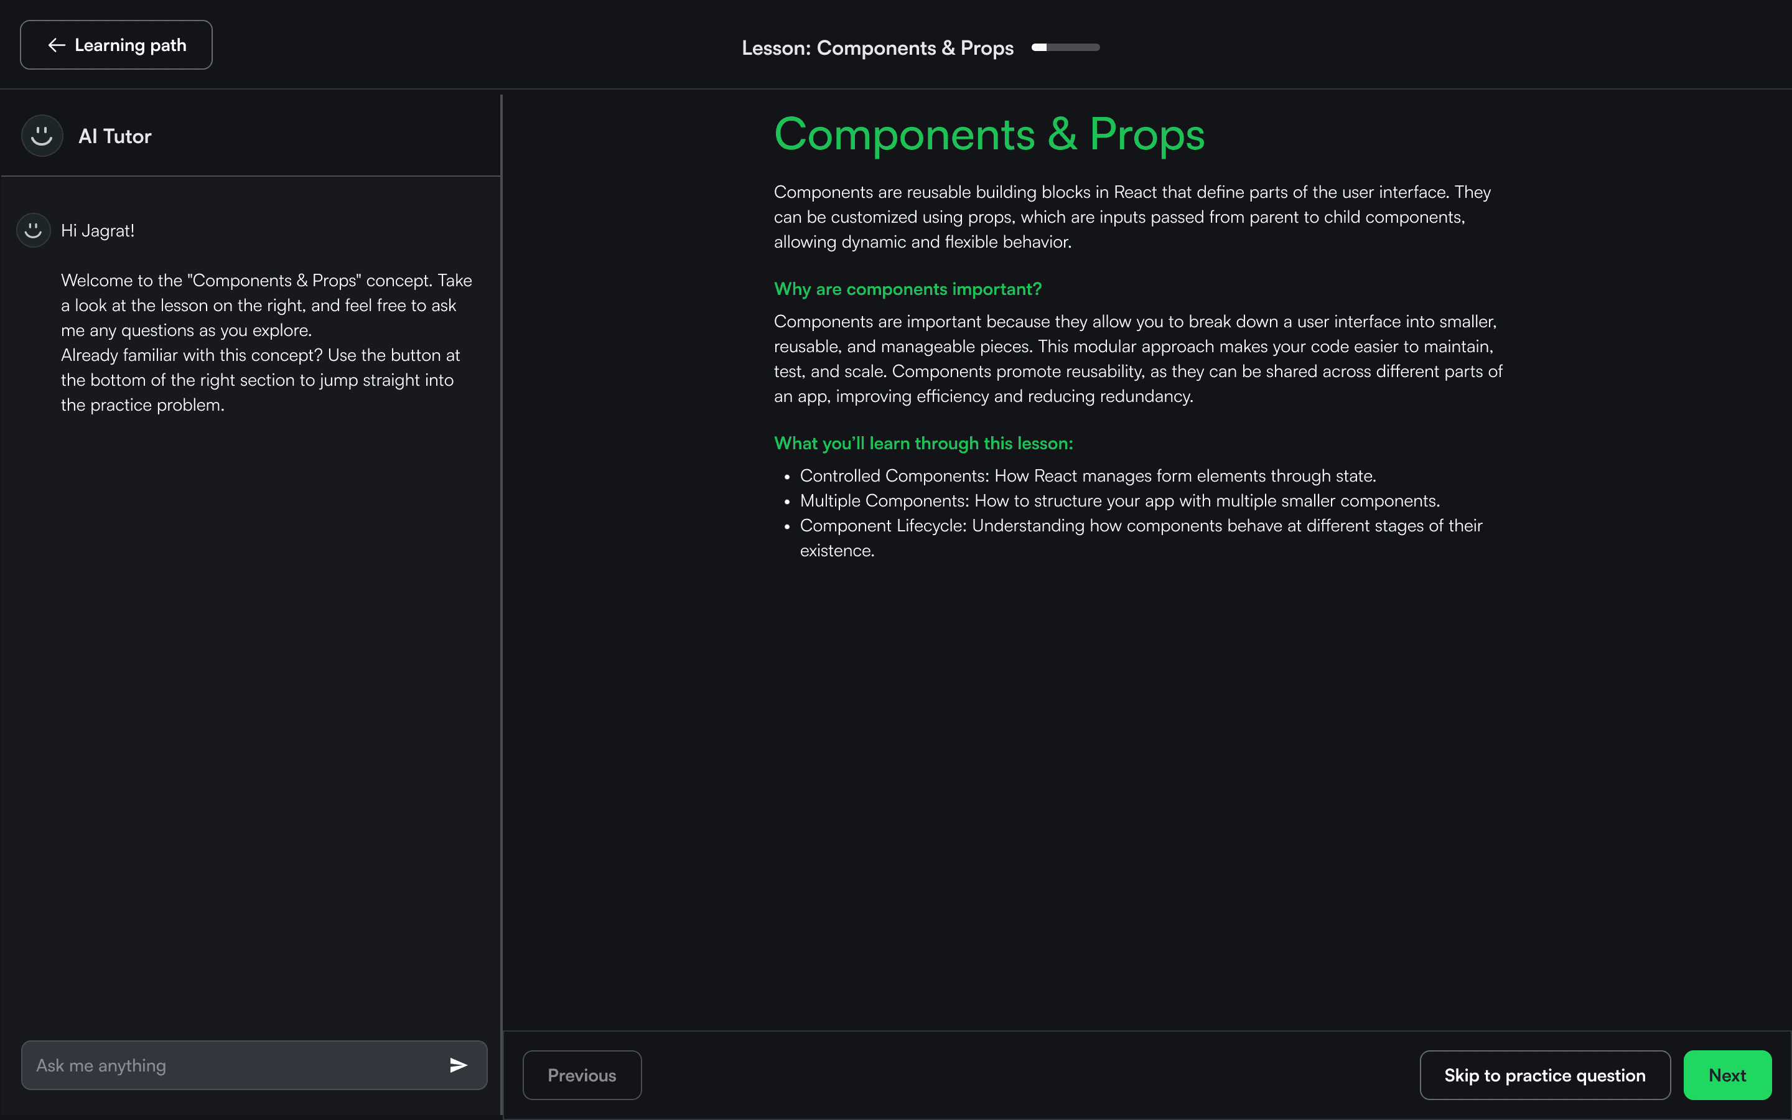Select the Multiple Components bullet item
Image resolution: width=1792 pixels, height=1120 pixels.
click(x=1119, y=501)
